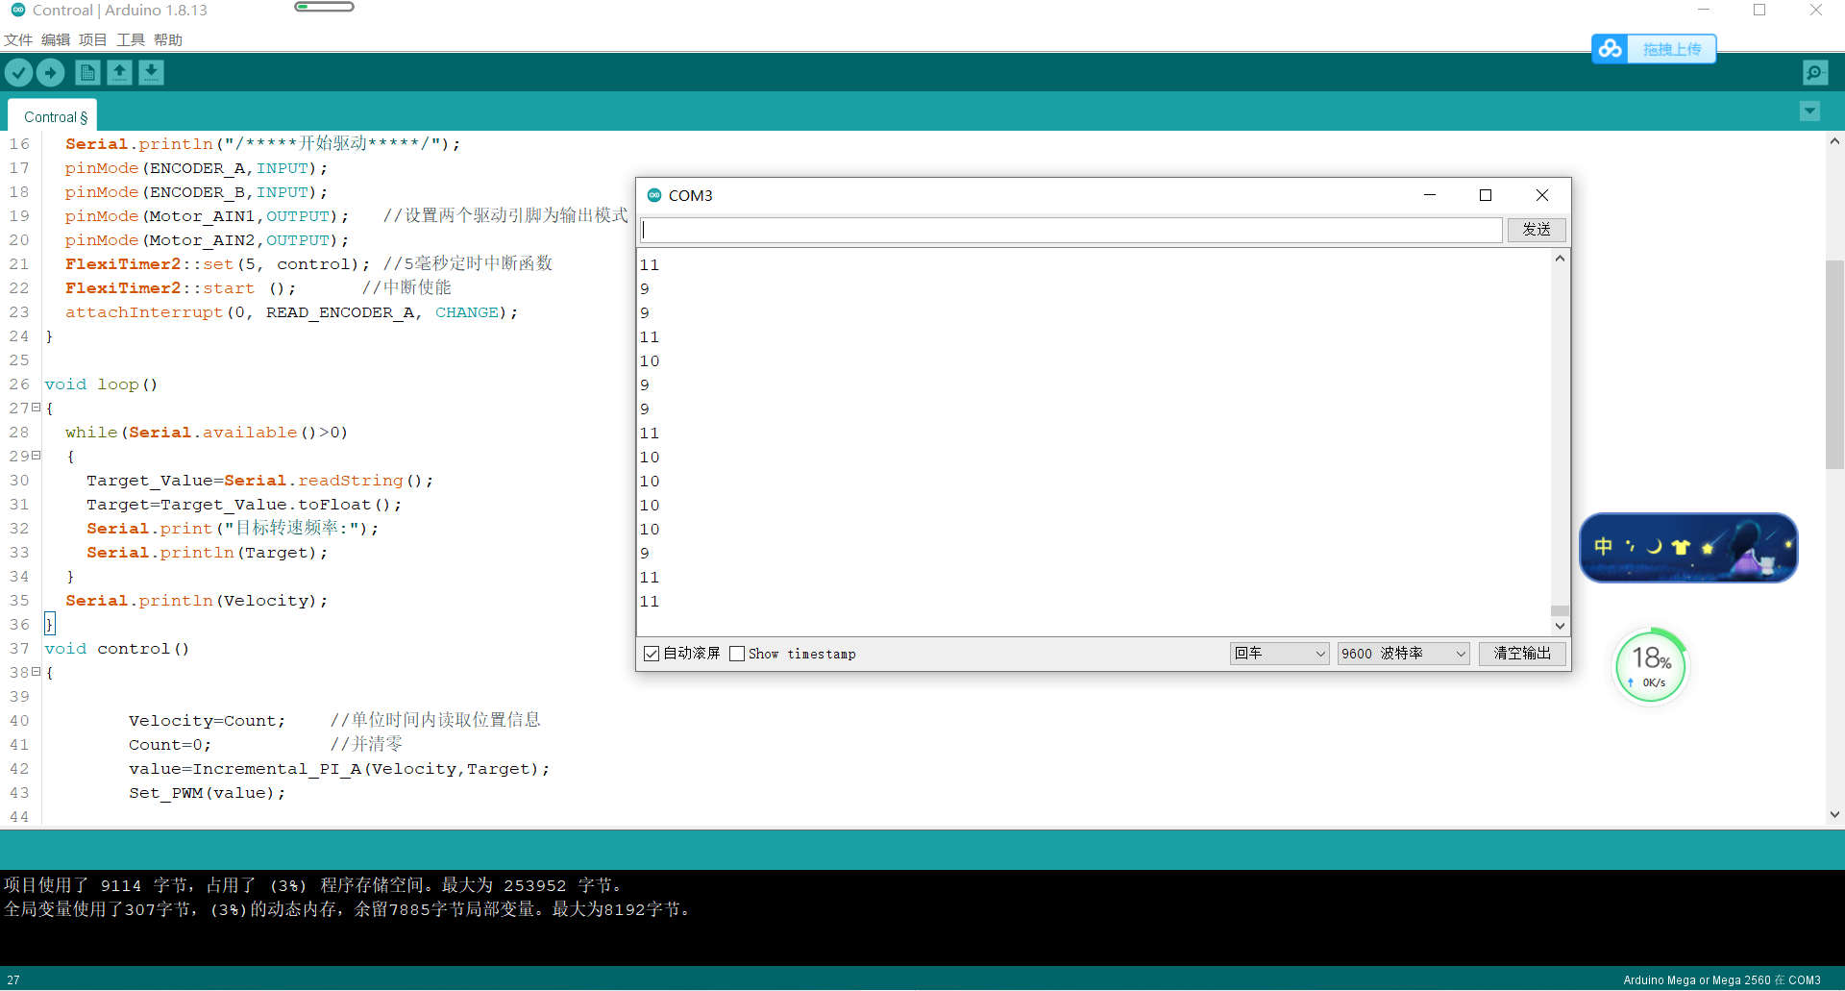This screenshot has width=1845, height=991.
Task: Click the moon translation floating widget
Action: pyautogui.click(x=1687, y=548)
